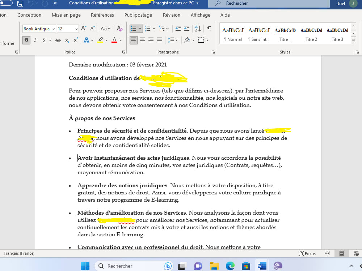362x271 pixels.
Task: Open Microsoft Edge from taskbar
Action: pos(230,266)
